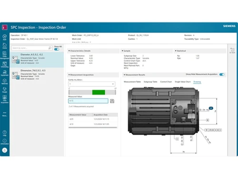
Task: Click the 'SPC Inspection - Inspection Order' title
Action: (x=38, y=27)
